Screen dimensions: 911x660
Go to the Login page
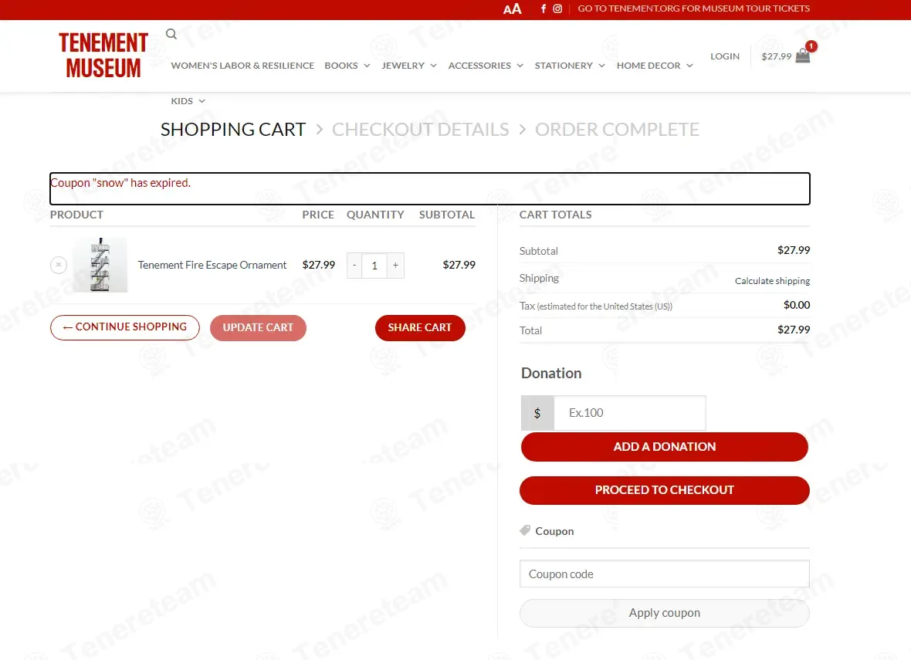[x=724, y=56]
